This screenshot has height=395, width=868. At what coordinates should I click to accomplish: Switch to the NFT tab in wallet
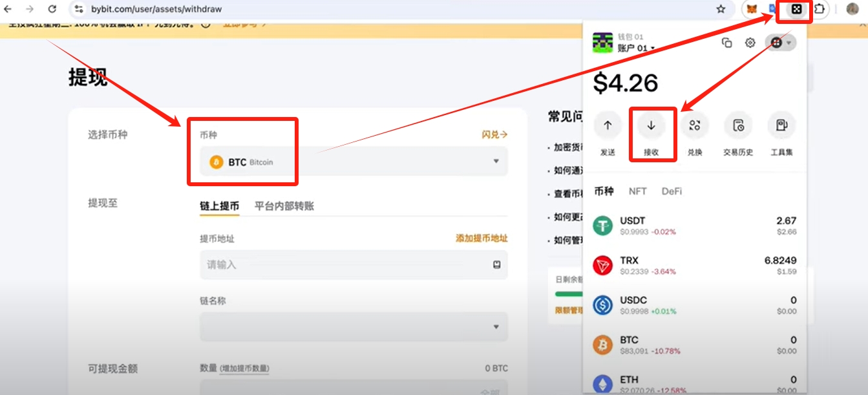[637, 191]
